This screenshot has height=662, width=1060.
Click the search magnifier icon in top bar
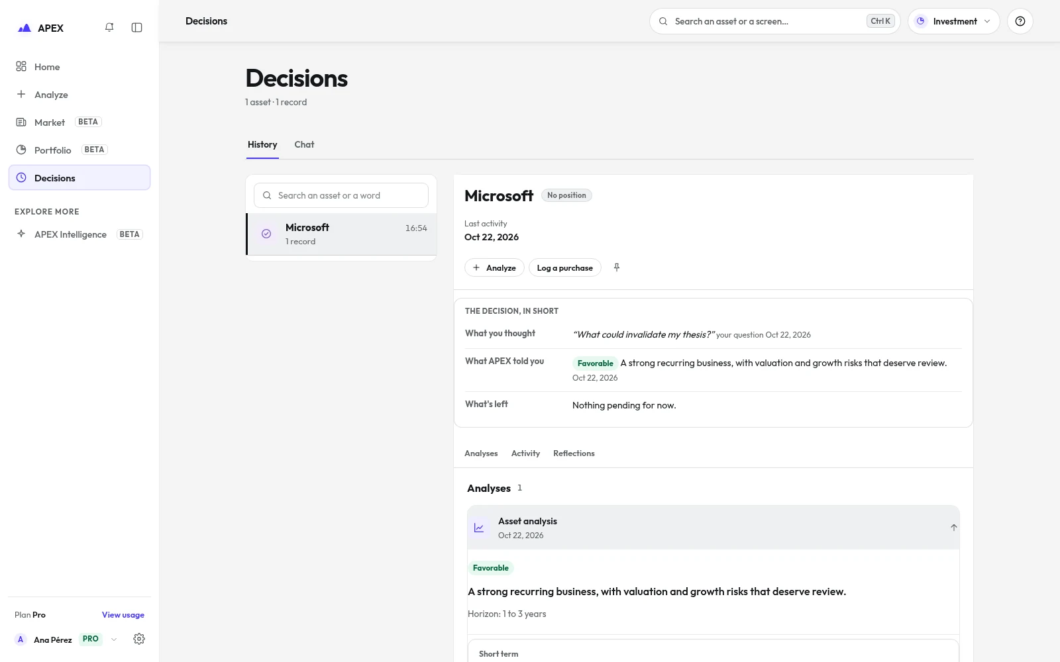[663, 21]
